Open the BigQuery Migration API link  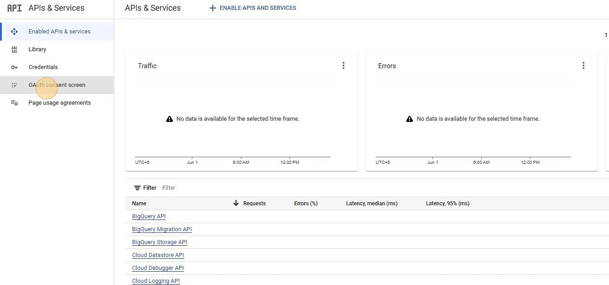[x=162, y=229]
